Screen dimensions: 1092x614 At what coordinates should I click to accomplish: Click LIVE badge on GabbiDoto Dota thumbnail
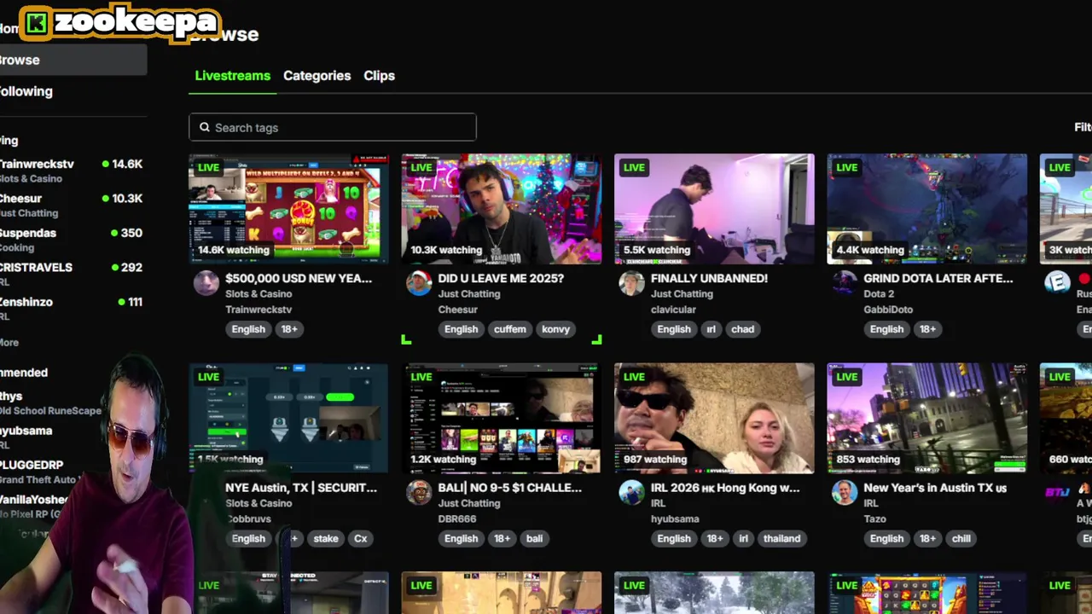847,167
